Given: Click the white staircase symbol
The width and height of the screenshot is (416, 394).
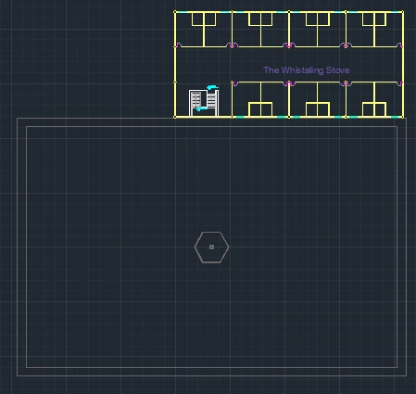Looking at the screenshot, I should pos(204,103).
